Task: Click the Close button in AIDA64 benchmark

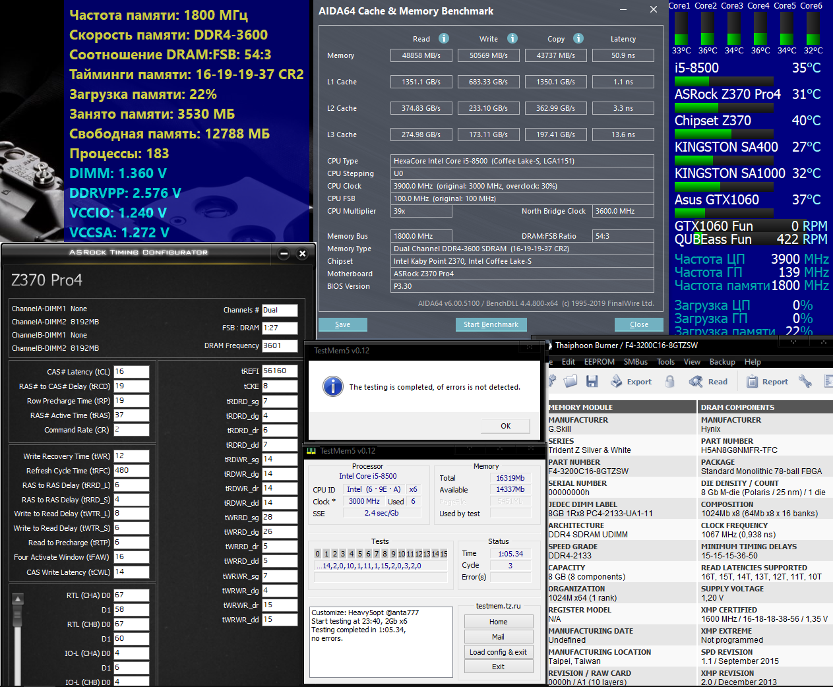Action: (x=639, y=324)
